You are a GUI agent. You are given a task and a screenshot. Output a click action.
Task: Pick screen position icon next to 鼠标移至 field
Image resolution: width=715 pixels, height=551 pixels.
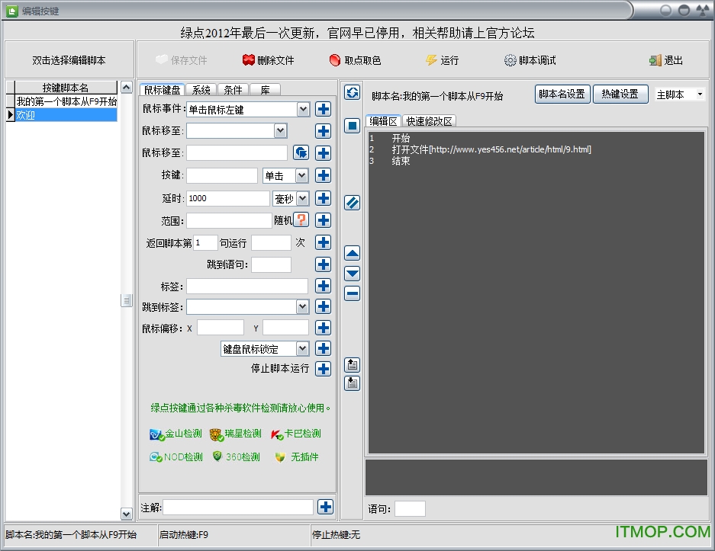[301, 152]
